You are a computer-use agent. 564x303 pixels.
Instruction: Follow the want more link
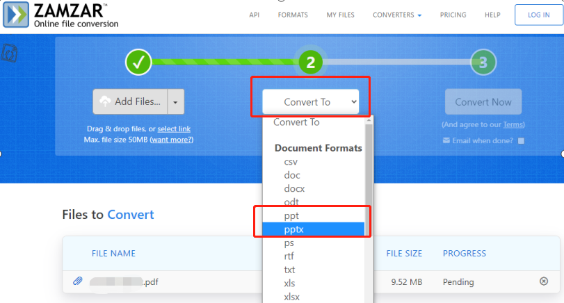pos(172,140)
